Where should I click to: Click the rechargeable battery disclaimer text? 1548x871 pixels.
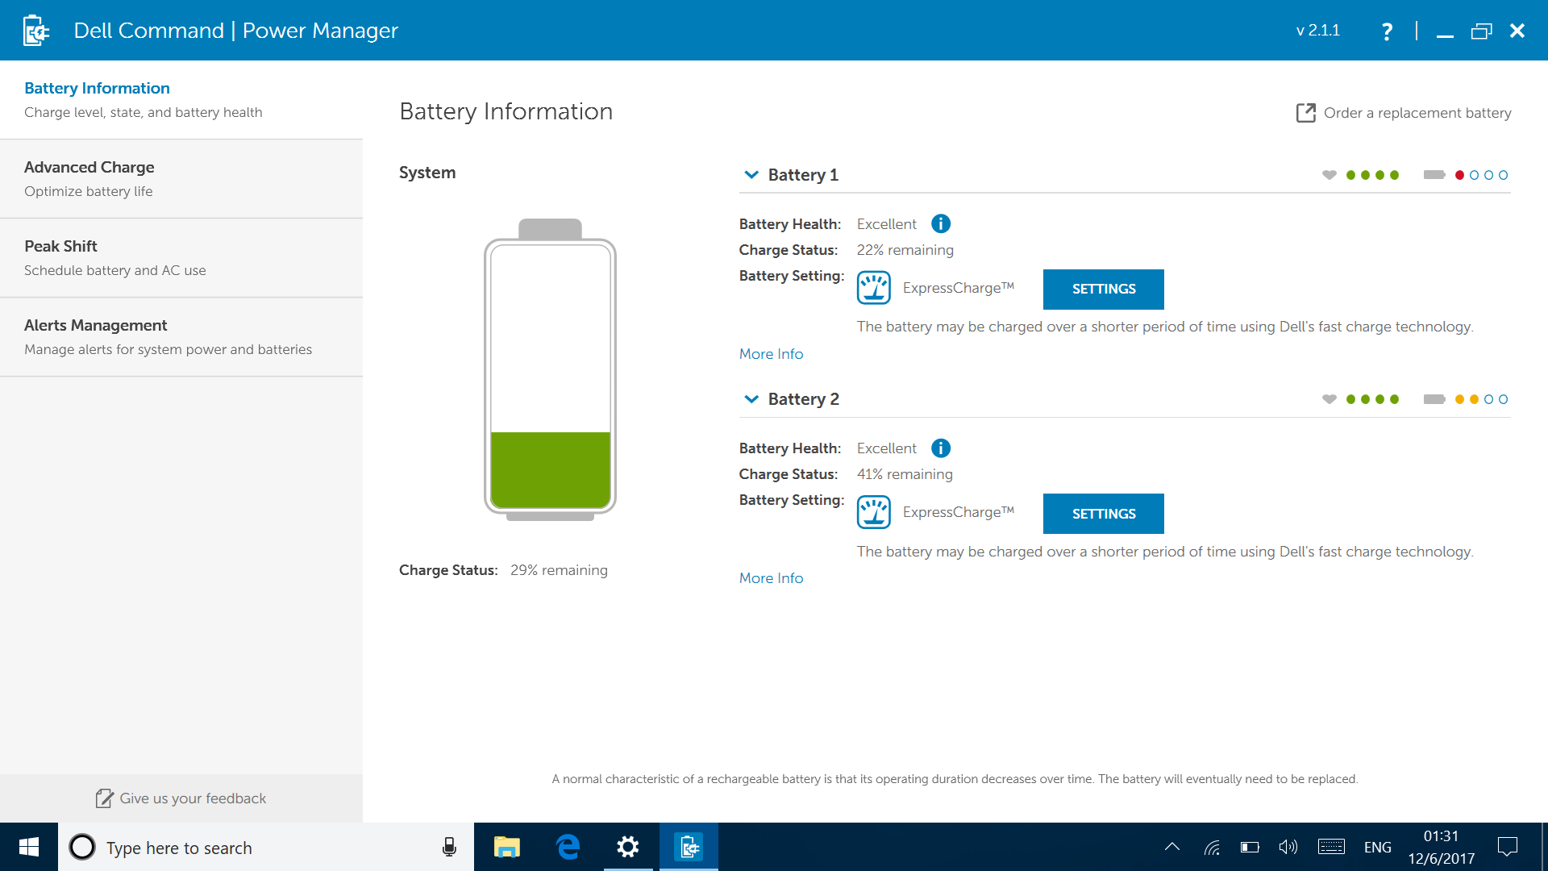click(955, 779)
